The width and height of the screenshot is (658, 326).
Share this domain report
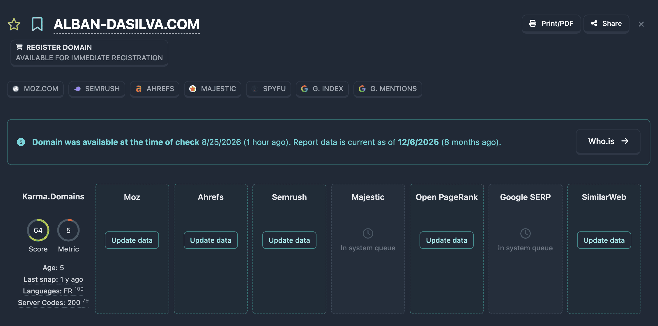coord(606,24)
